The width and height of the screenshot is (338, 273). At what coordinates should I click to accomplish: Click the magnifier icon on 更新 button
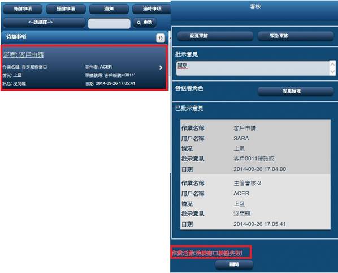[139, 23]
